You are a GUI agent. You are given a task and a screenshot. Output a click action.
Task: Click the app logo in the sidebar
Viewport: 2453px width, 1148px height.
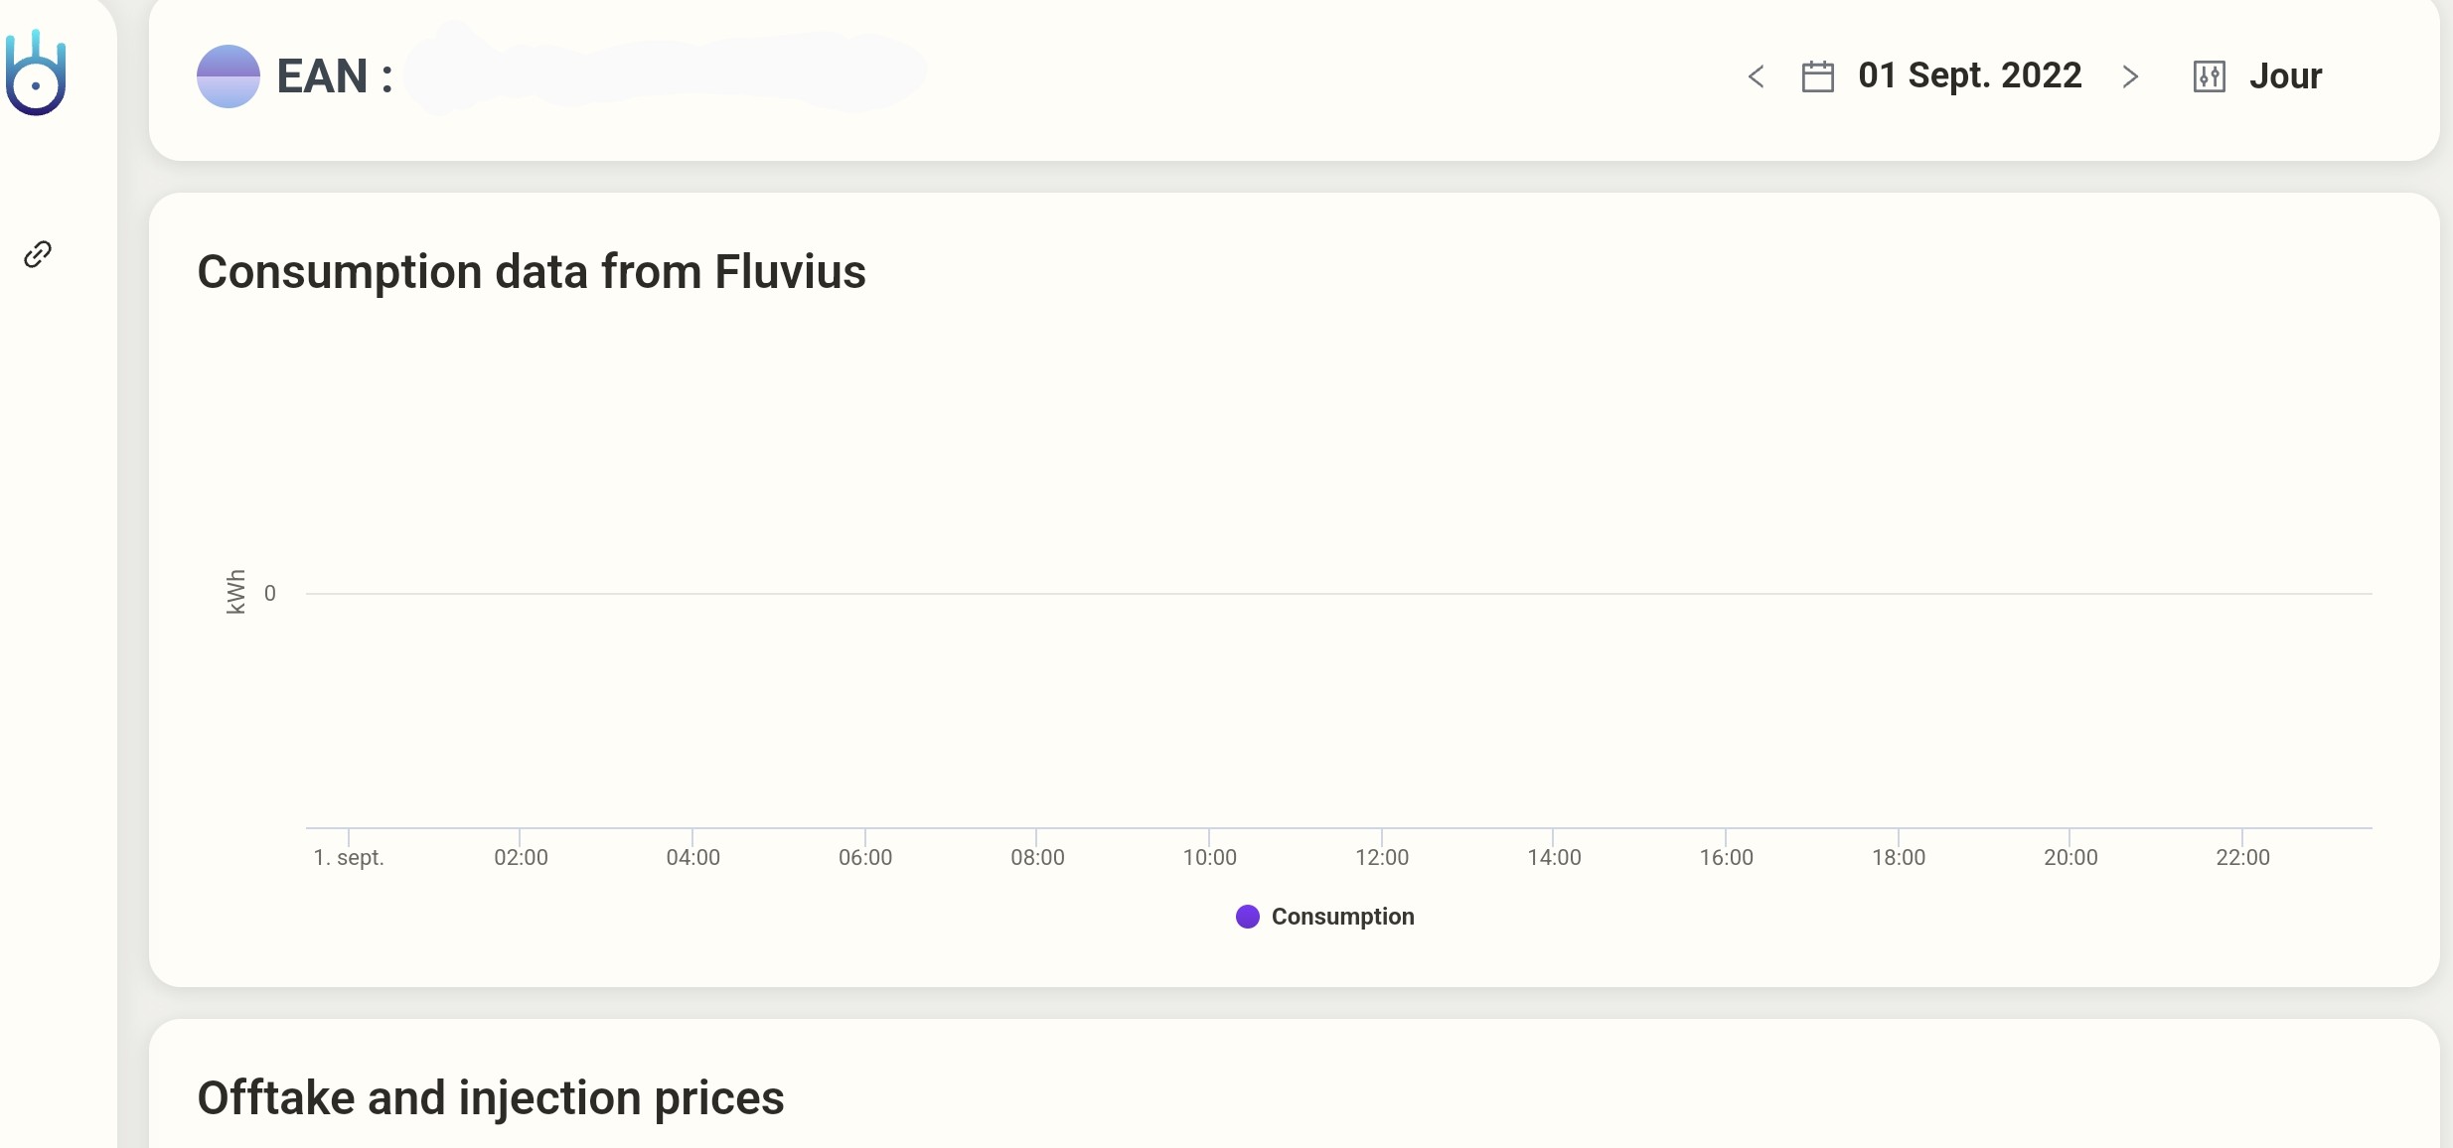coord(36,73)
